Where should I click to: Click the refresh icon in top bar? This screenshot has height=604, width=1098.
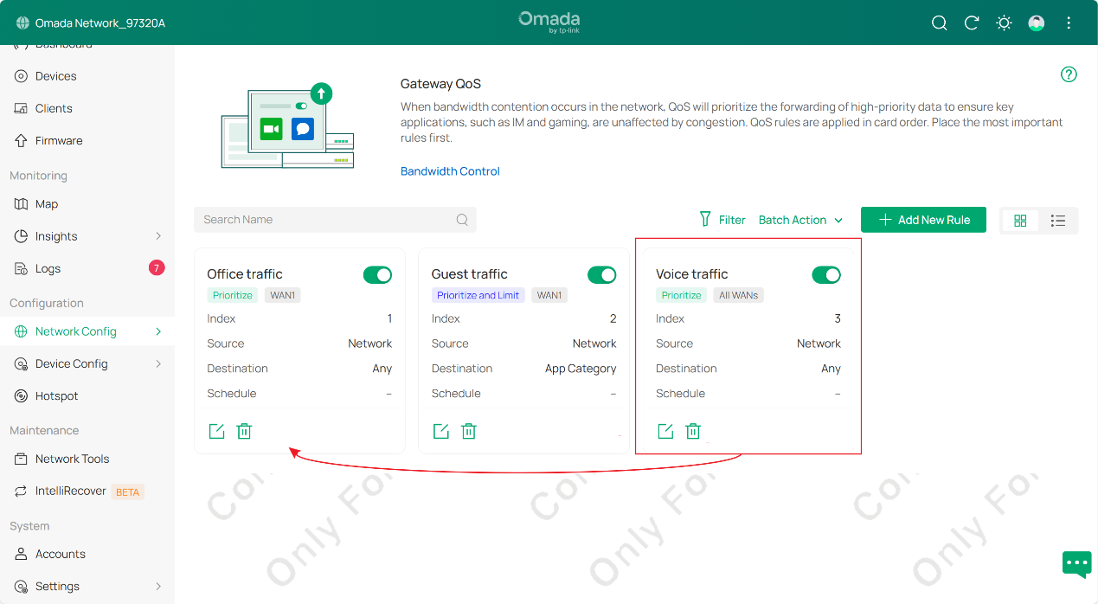coord(971,22)
